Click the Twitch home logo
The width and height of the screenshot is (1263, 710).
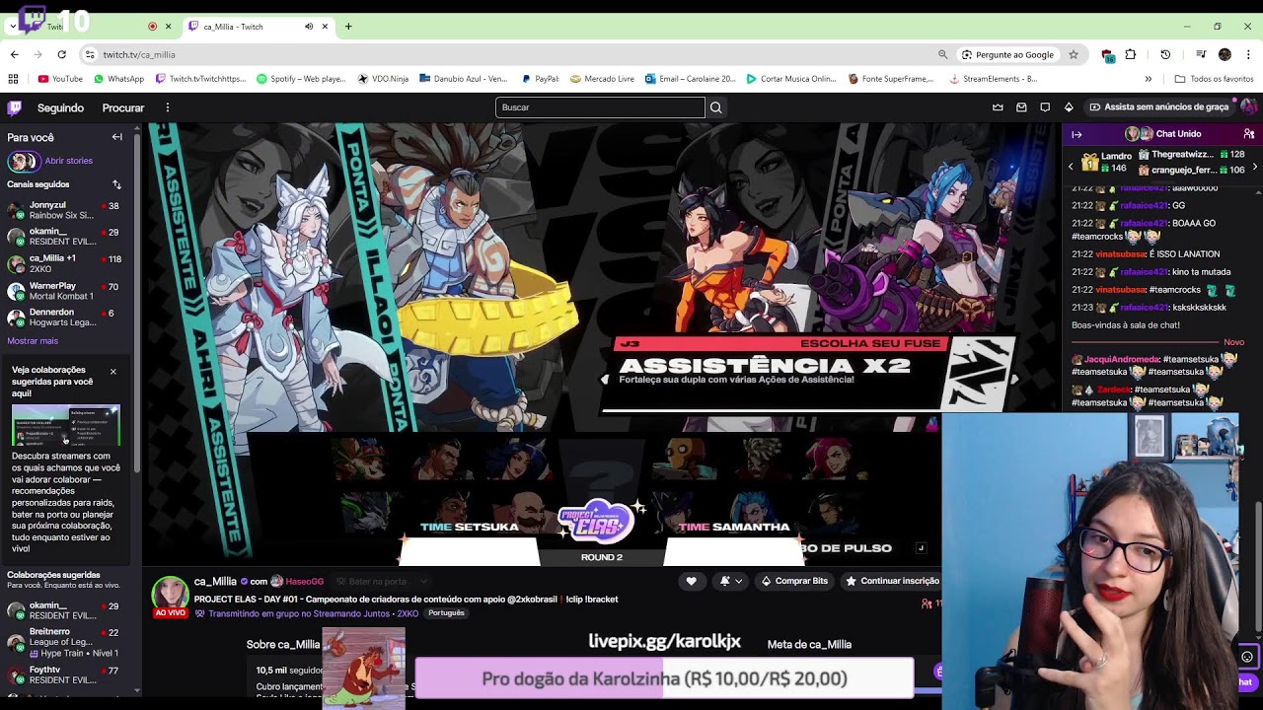[14, 107]
